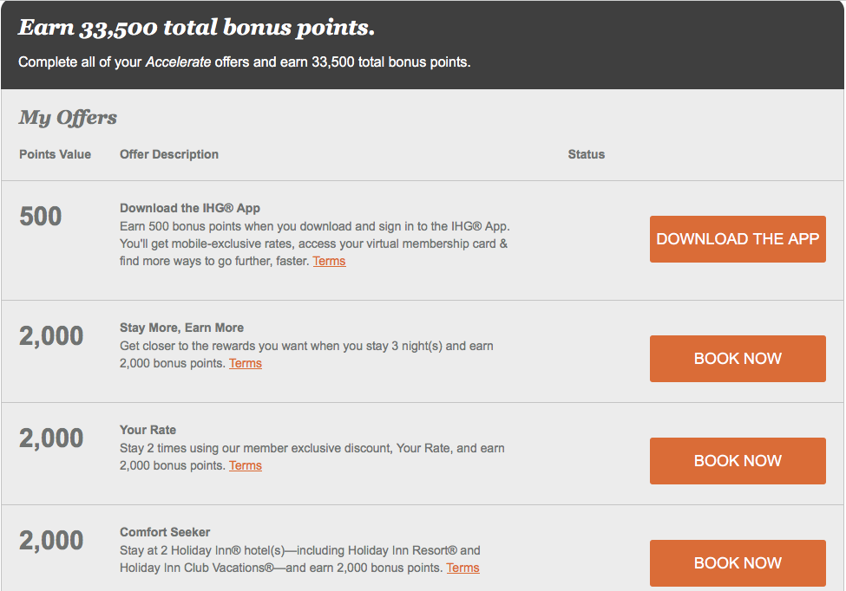Click the 'Your Rate' offer title
This screenshot has height=591, width=846.
point(148,430)
